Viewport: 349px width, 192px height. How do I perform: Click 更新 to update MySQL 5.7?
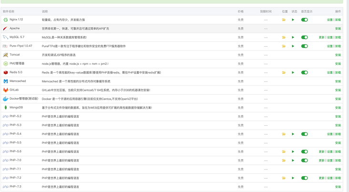click(x=321, y=37)
